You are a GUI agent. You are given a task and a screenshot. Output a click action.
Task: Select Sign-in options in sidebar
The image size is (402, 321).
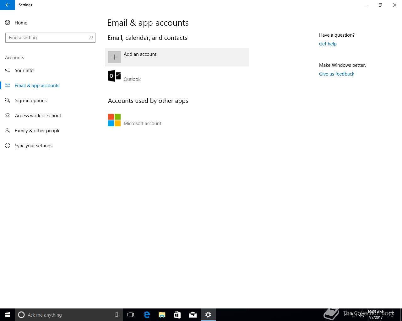(30, 101)
